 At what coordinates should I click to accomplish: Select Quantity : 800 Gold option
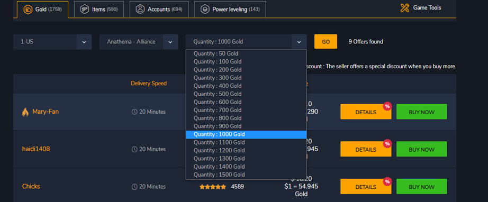click(x=246, y=118)
